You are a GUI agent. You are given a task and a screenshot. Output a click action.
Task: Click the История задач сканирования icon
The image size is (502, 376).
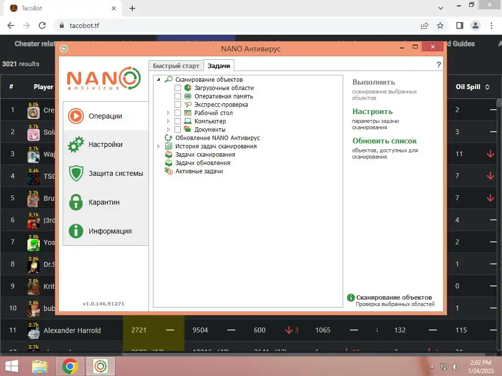(169, 146)
